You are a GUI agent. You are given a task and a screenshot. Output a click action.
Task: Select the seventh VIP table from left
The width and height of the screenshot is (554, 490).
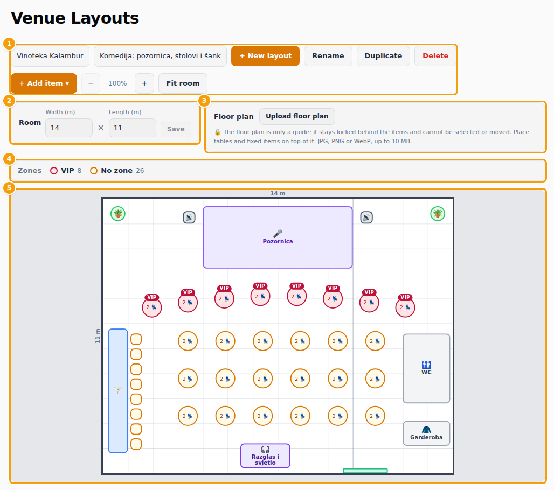point(369,302)
